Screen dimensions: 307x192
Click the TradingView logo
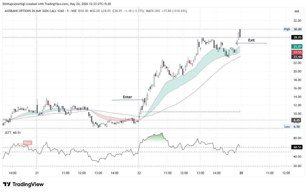pyautogui.click(x=23, y=184)
